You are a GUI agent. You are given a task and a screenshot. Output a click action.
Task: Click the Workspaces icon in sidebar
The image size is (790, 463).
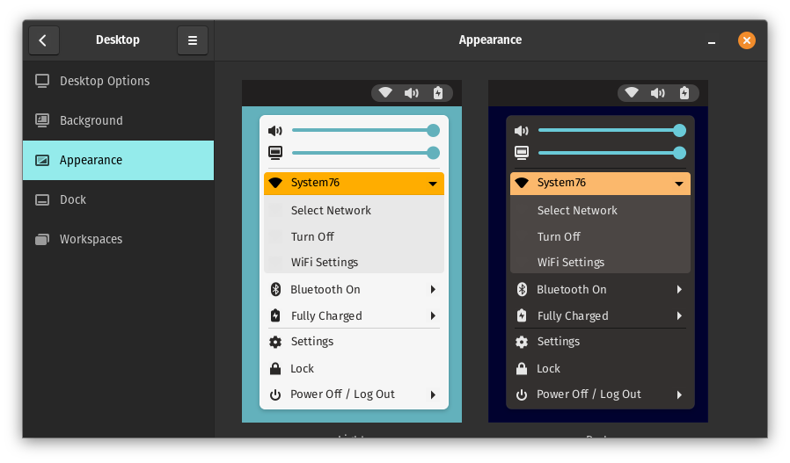click(x=42, y=239)
